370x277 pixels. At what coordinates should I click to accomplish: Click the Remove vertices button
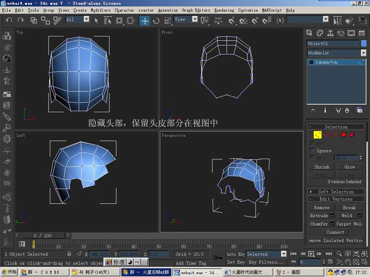[x=322, y=208]
